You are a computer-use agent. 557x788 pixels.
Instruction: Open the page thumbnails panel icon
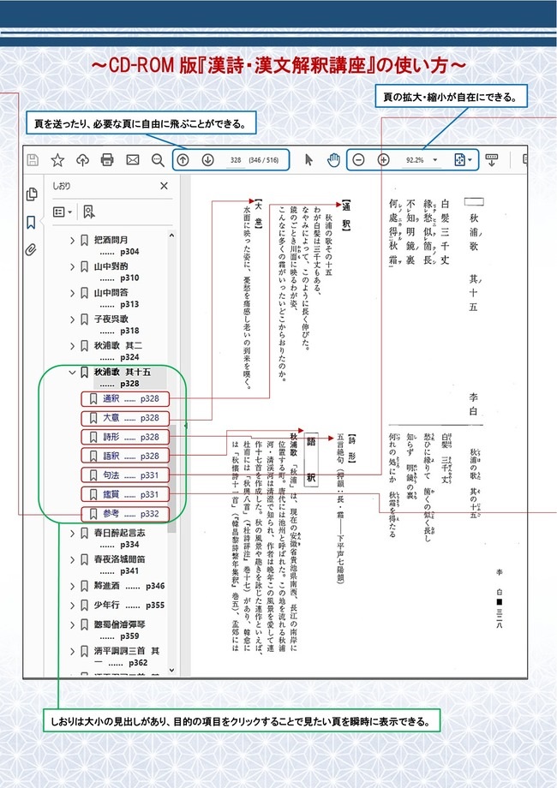point(32,194)
